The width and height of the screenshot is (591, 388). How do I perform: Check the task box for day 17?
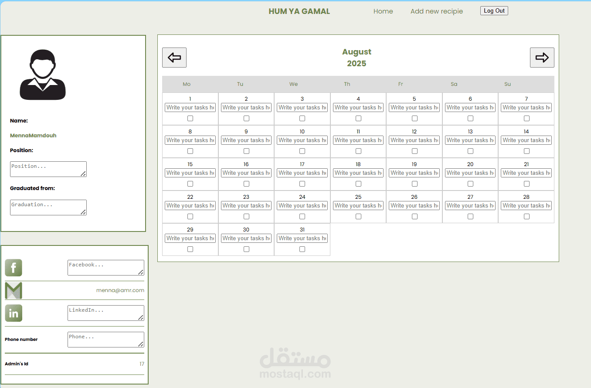pyautogui.click(x=302, y=184)
